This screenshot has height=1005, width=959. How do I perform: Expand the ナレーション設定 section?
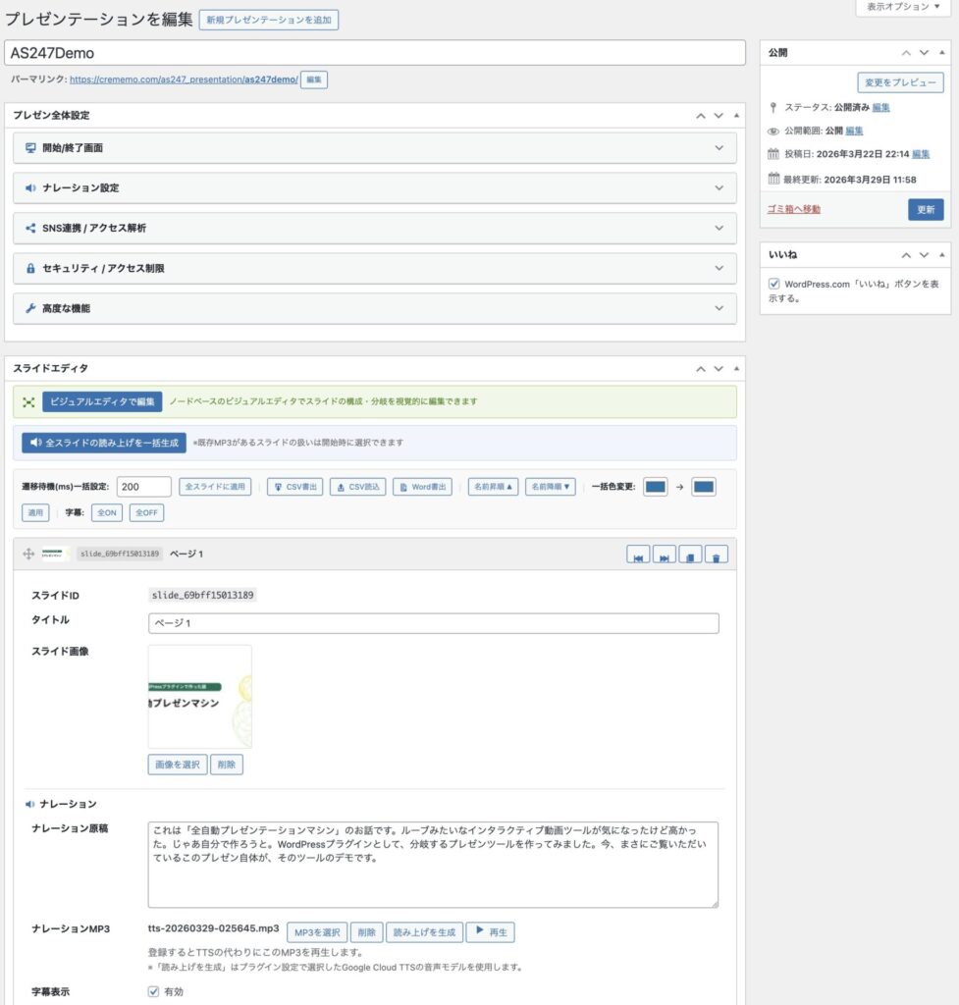click(x=375, y=187)
